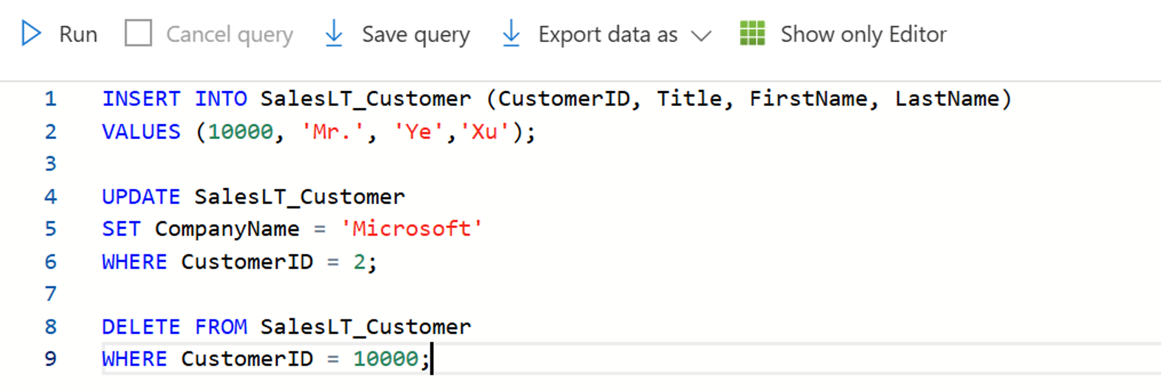
Task: Expand the Export data as chevron
Action: tap(701, 36)
